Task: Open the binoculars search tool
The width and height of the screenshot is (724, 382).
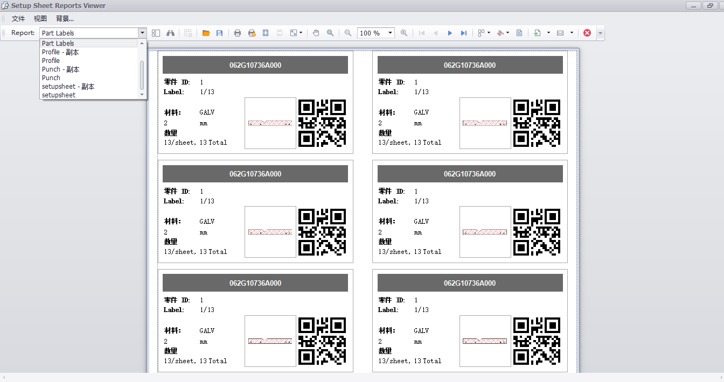Action: click(x=170, y=33)
